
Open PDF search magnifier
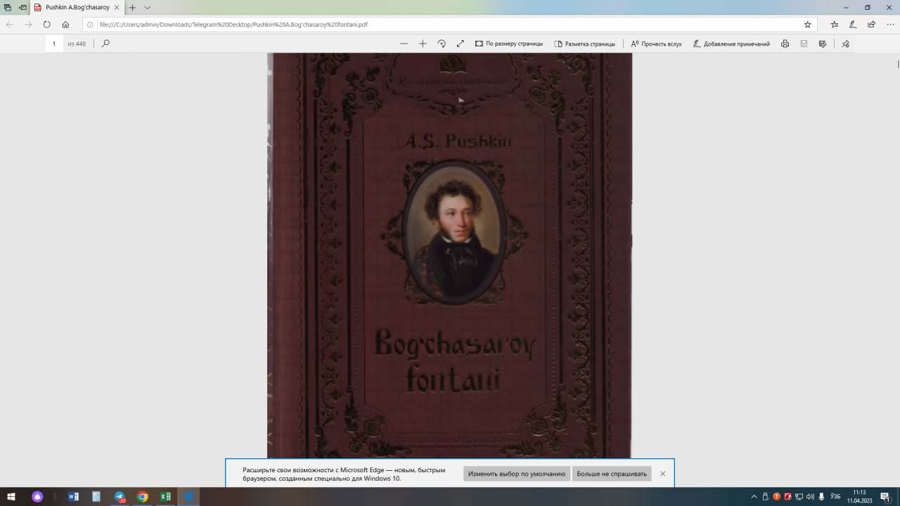105,44
